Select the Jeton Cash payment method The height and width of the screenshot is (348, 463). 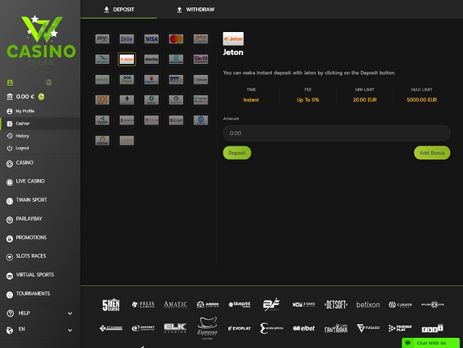[x=200, y=39]
